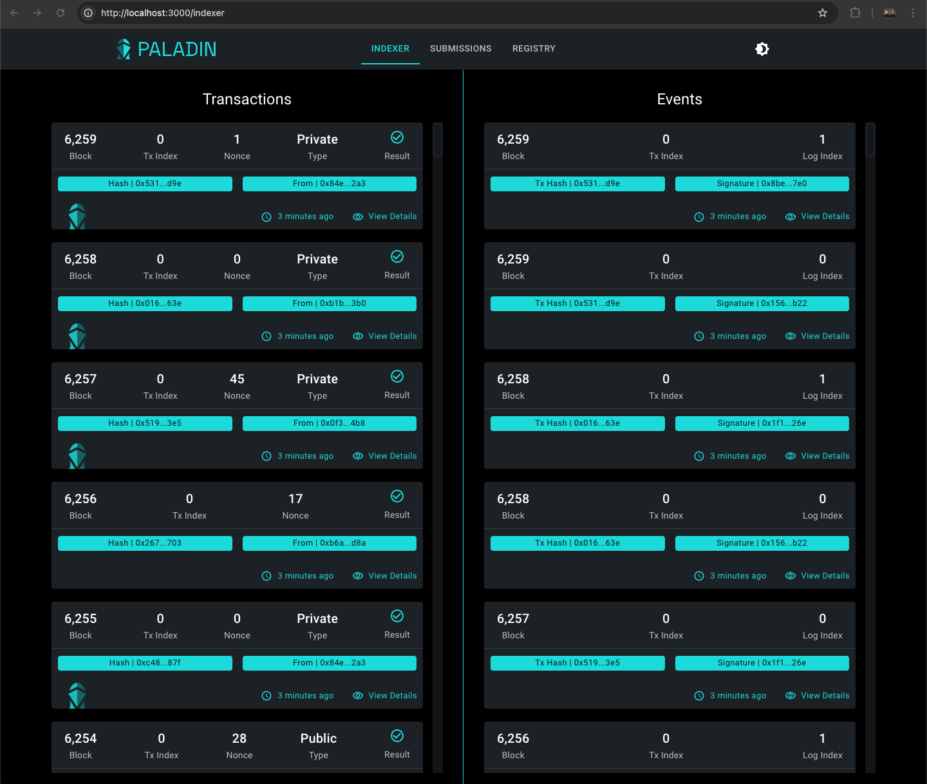Open the browser extensions puzzle icon

[855, 13]
